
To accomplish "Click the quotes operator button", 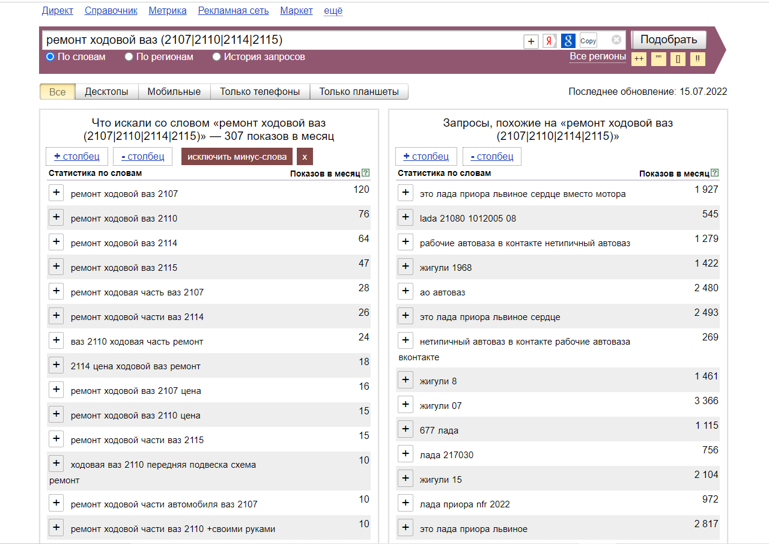I will 658,59.
